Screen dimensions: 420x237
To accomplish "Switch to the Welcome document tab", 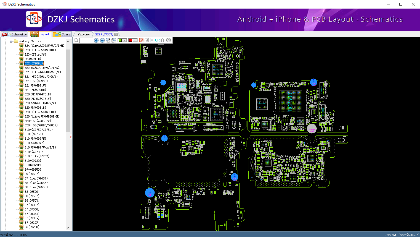I will click(x=84, y=34).
